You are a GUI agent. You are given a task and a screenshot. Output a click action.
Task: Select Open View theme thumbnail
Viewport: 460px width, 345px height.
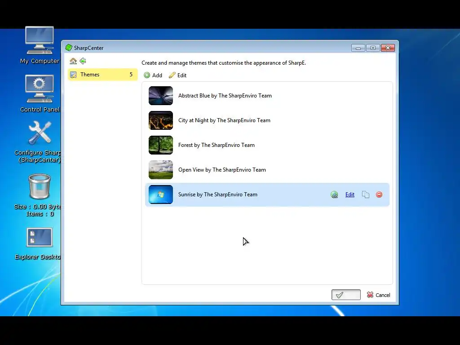pyautogui.click(x=161, y=169)
